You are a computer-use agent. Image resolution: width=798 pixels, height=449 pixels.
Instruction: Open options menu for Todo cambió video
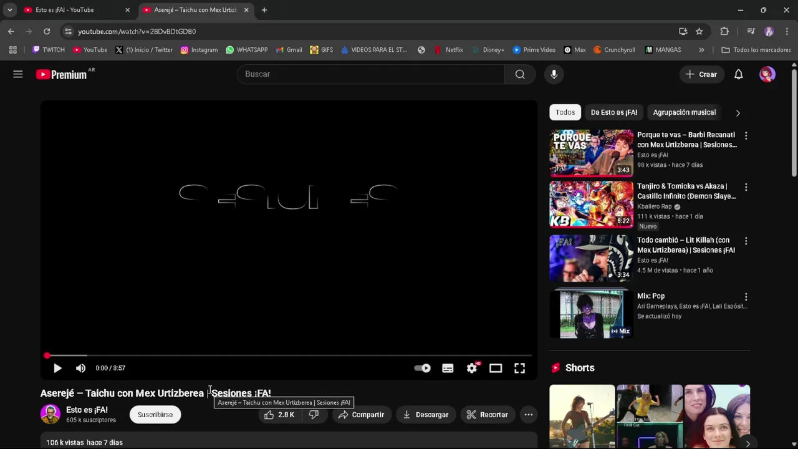click(x=746, y=241)
